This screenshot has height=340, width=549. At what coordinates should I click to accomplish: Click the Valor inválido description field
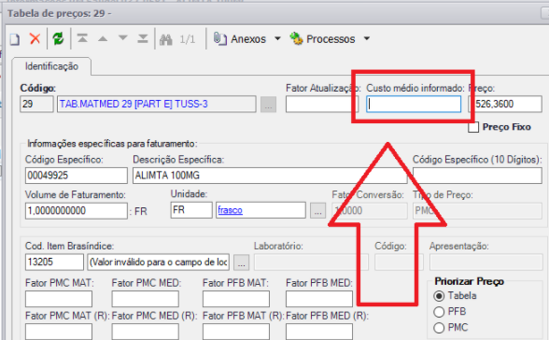pyautogui.click(x=159, y=262)
